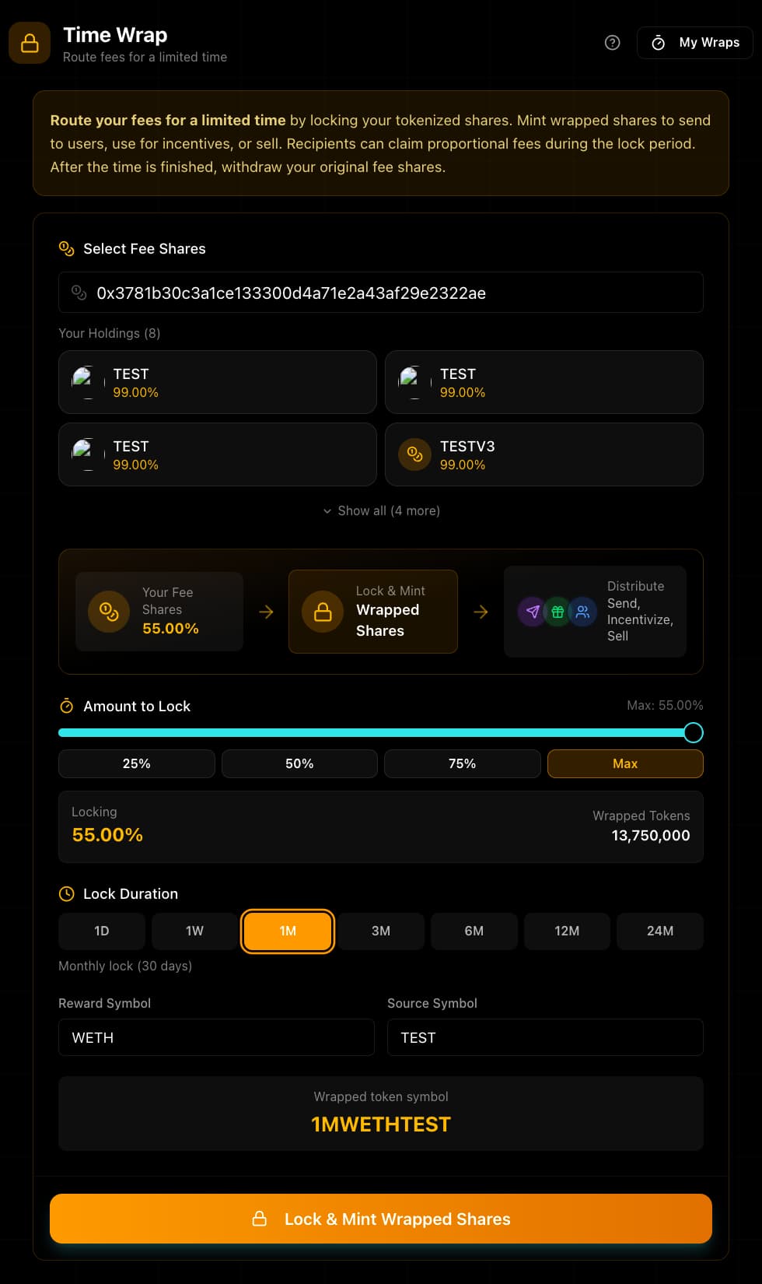Choose the 24M lock duration option
This screenshot has height=1284, width=762.
660,931
